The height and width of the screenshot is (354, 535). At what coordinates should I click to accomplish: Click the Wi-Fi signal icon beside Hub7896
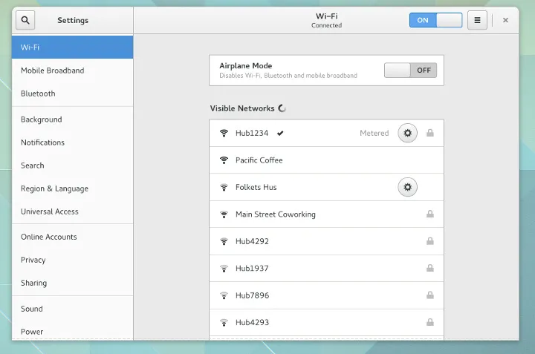coord(224,295)
